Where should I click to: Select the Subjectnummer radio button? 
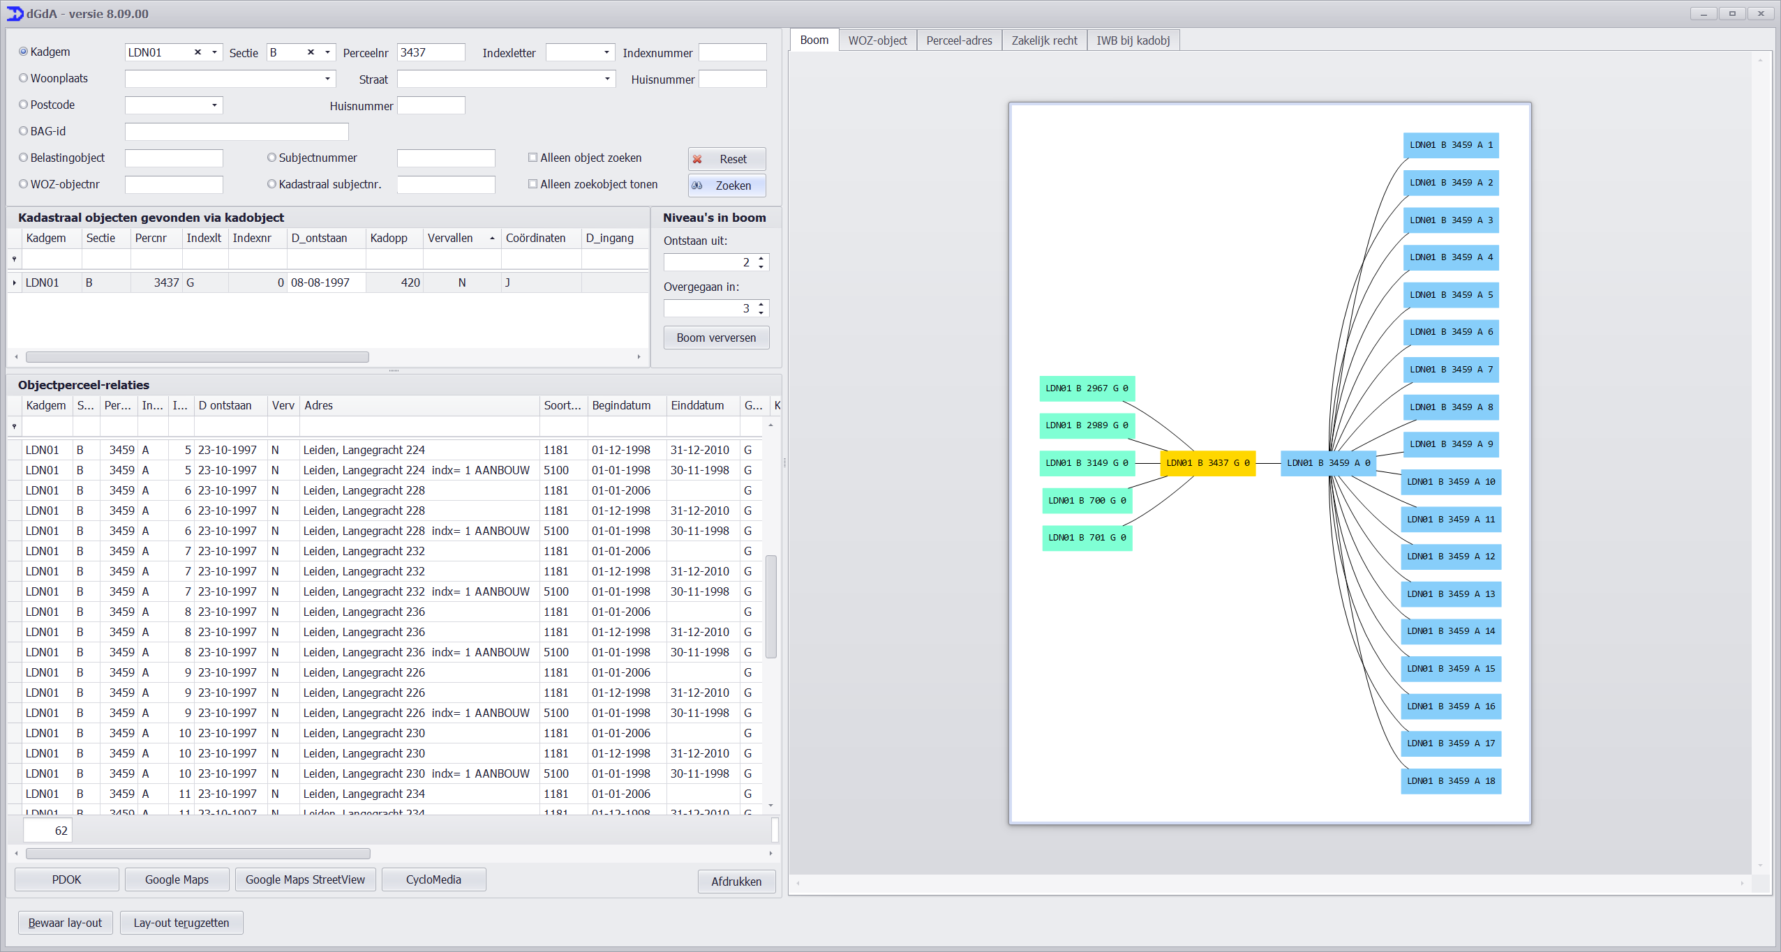pyautogui.click(x=272, y=158)
